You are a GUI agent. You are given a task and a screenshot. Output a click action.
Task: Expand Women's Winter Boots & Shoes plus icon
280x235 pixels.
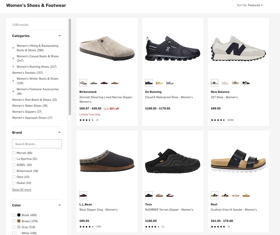click(13, 81)
